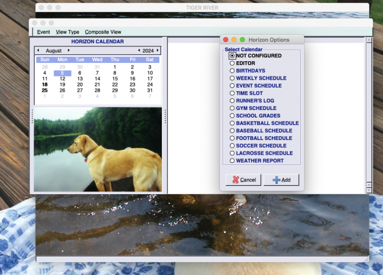The image size is (383, 275).
Task: Click the red X Cancel button
Action: [243, 180]
